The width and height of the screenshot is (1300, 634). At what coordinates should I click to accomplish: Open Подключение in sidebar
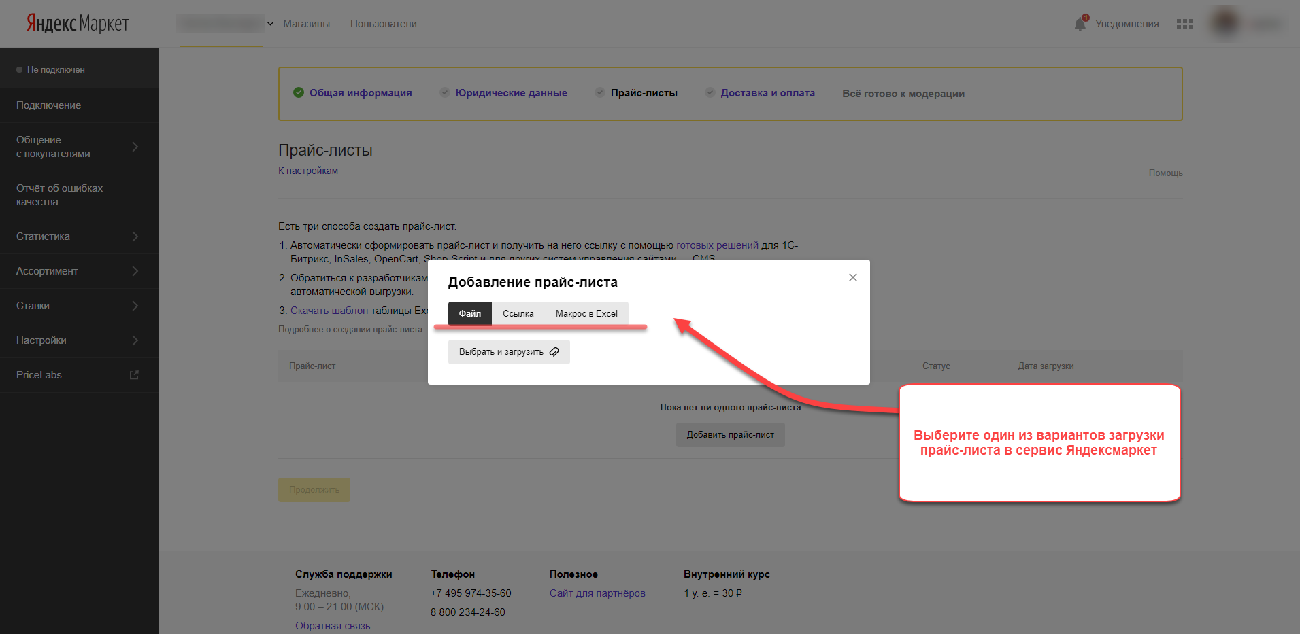click(80, 105)
